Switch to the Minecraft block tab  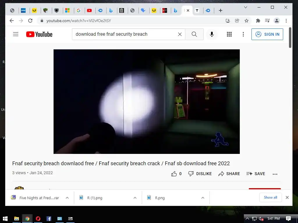point(45,10)
